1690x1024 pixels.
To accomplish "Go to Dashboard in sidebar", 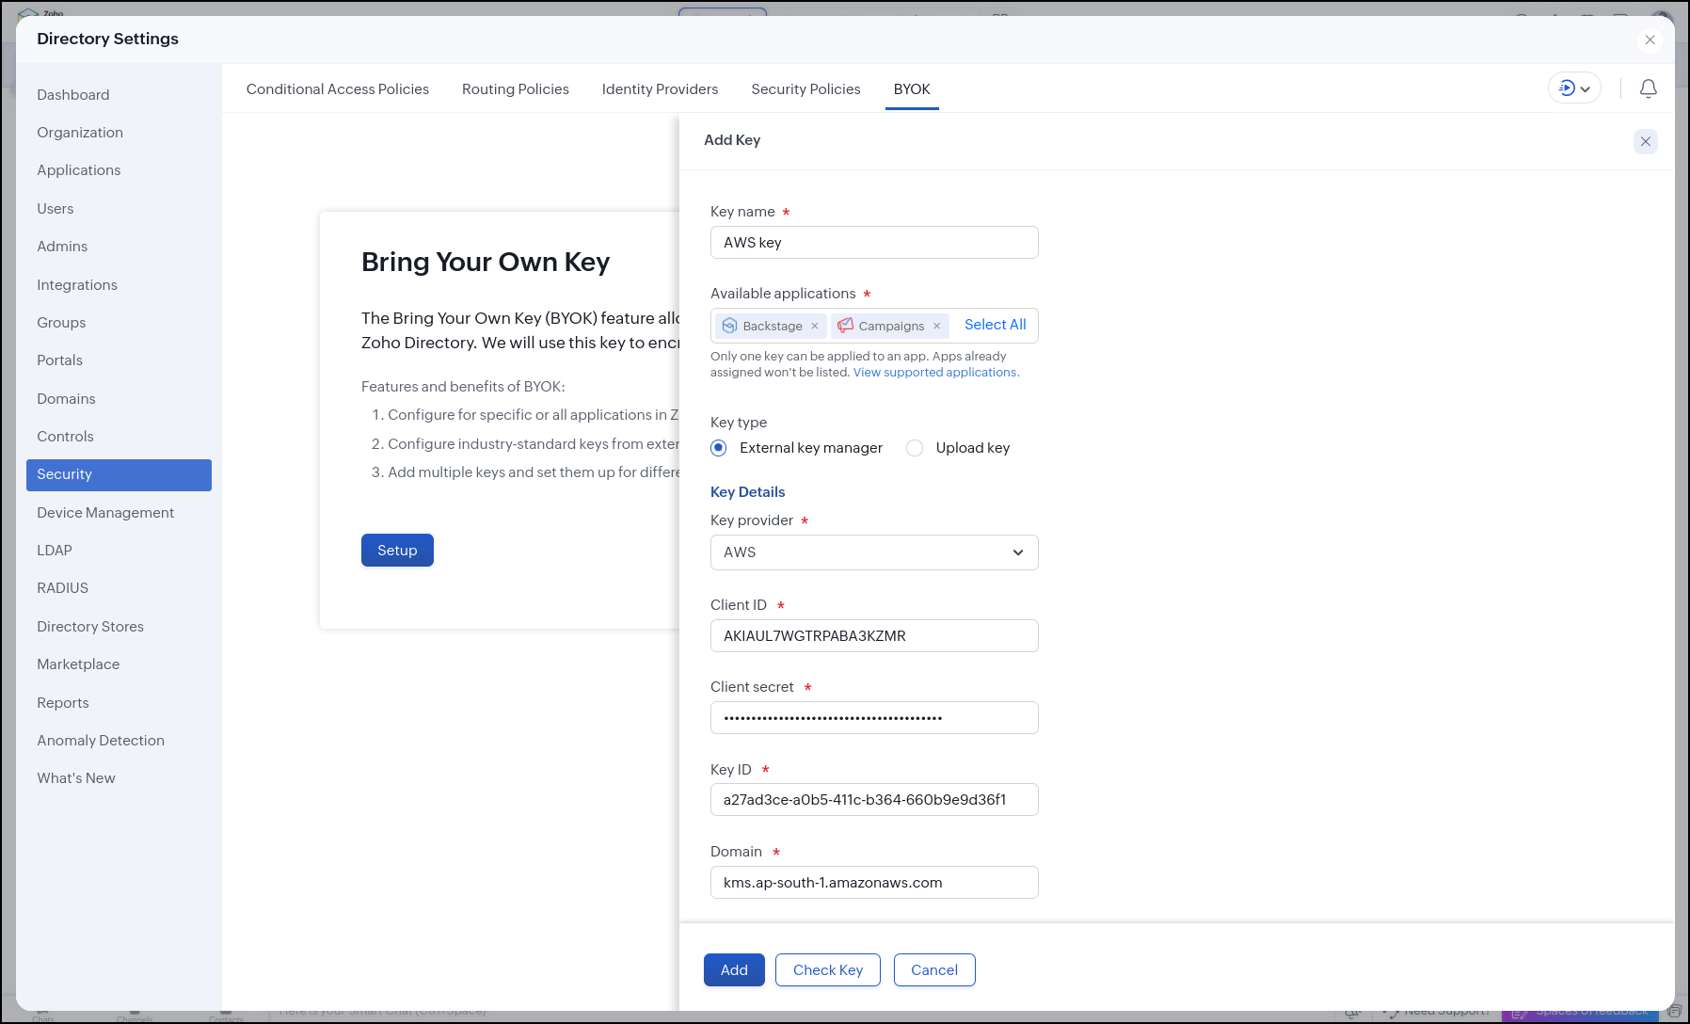I will [x=119, y=95].
